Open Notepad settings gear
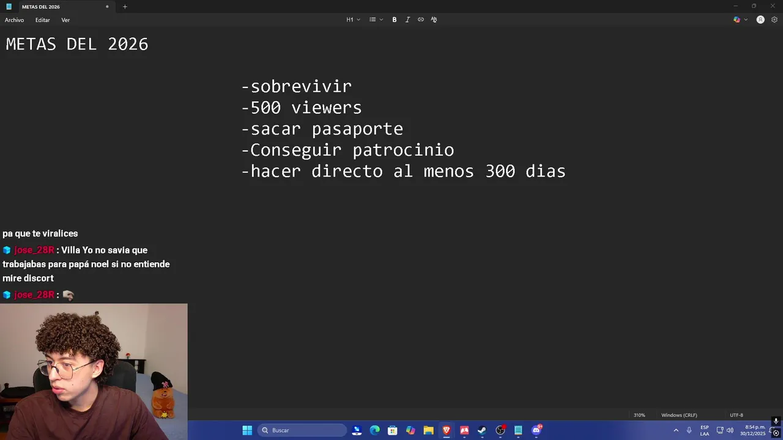This screenshot has width=783, height=440. [x=774, y=20]
